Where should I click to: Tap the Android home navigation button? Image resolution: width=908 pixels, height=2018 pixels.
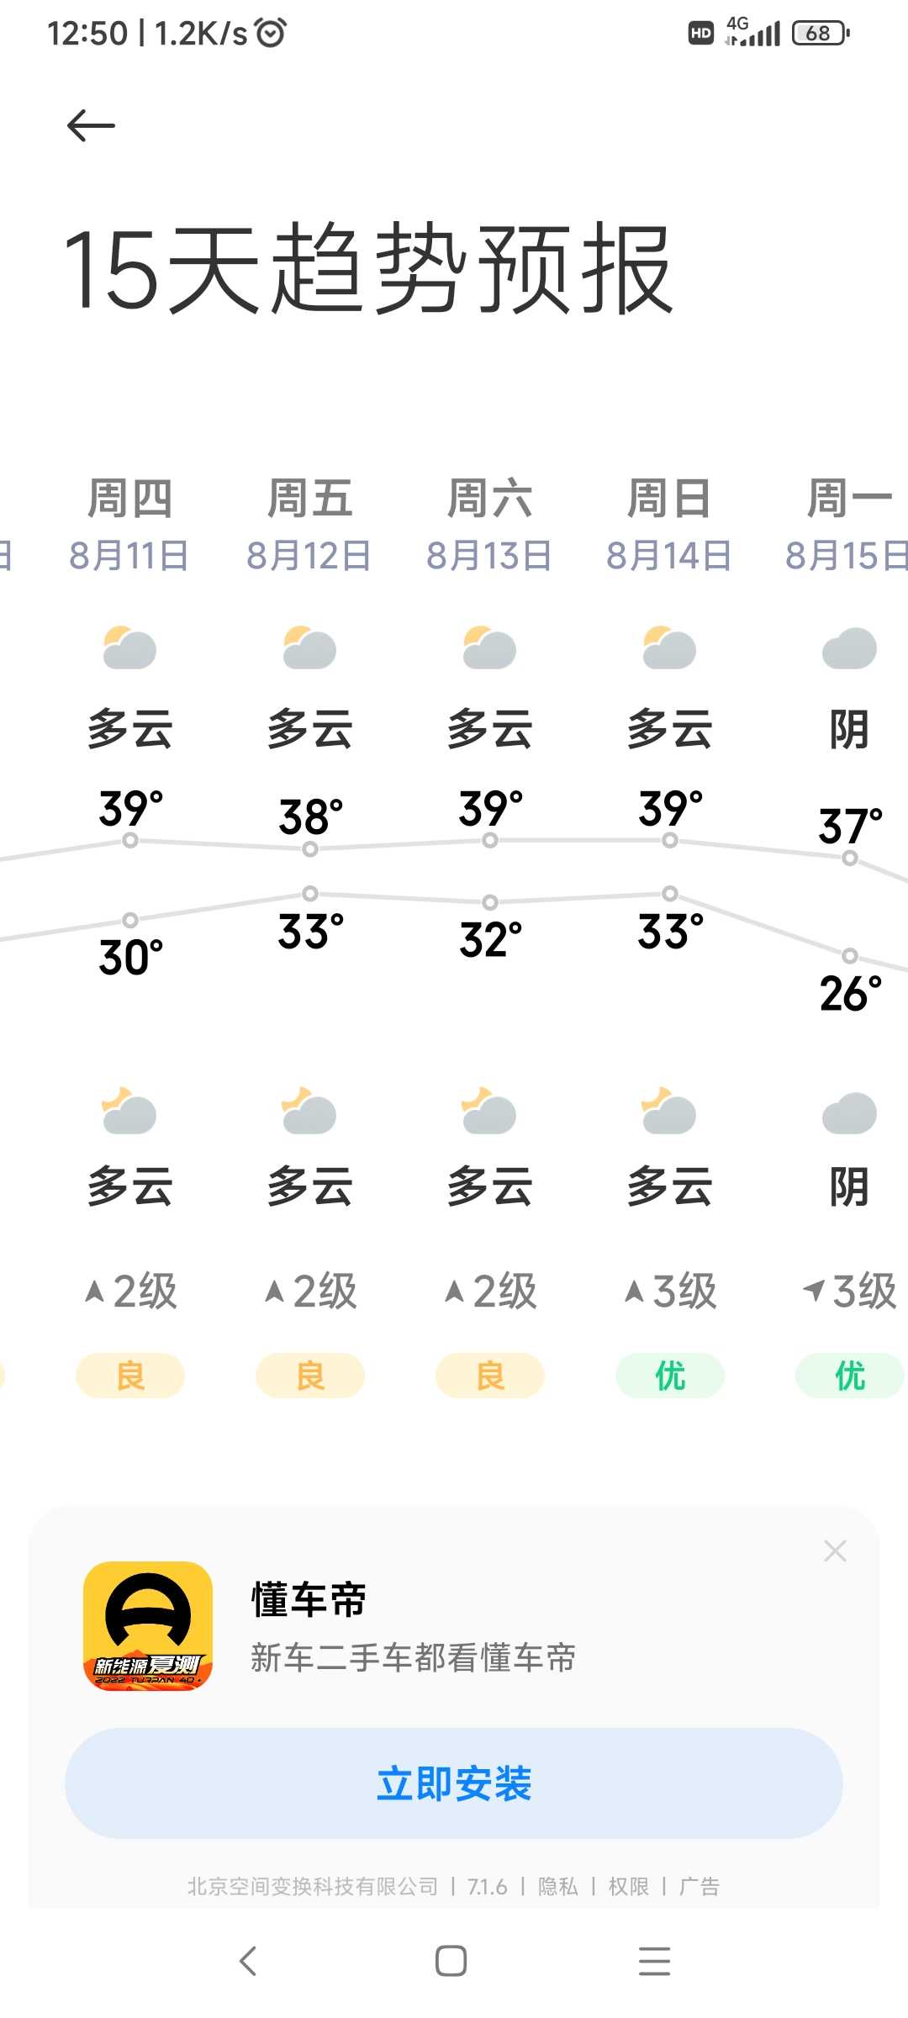(451, 1961)
